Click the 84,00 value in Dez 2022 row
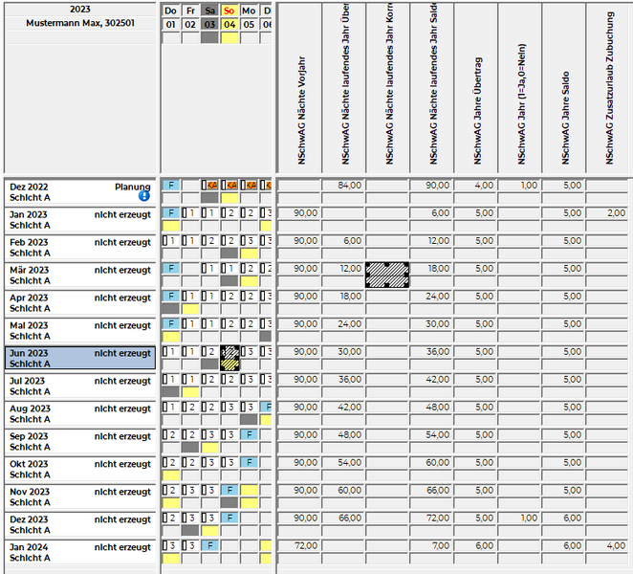The width and height of the screenshot is (633, 574). pyautogui.click(x=343, y=185)
